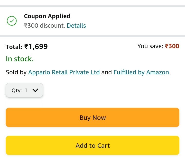Image resolution: width=185 pixels, height=158 pixels.
Task: Open coupon Details link
Action: (76, 26)
